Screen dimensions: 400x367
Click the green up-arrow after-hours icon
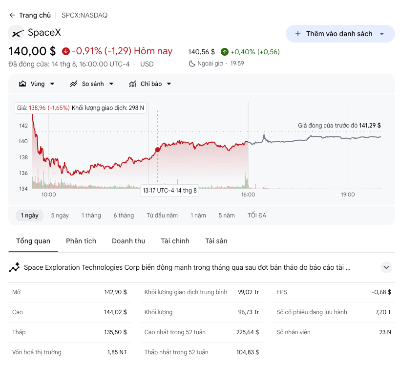click(225, 52)
